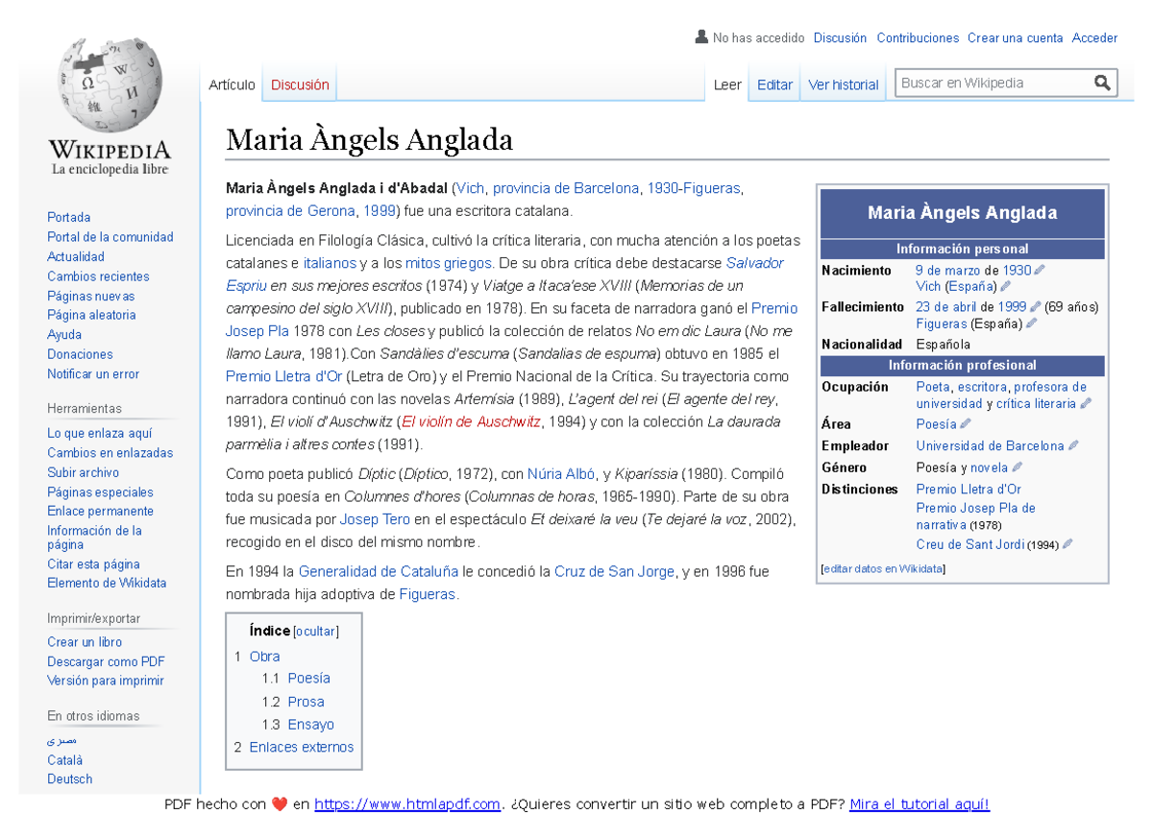1153x814 pixels.
Task: Jump to the Obra section in the Índice
Action: click(x=264, y=657)
